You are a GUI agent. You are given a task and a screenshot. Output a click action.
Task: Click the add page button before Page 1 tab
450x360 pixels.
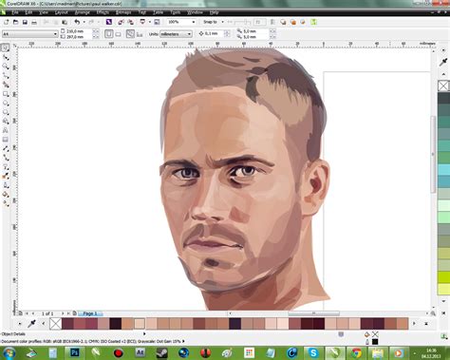tap(74, 313)
